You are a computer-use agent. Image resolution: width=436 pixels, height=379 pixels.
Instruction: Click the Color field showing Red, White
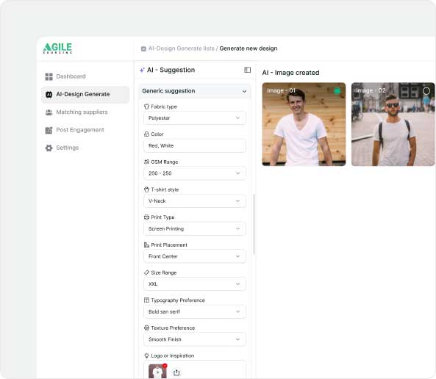(x=195, y=145)
